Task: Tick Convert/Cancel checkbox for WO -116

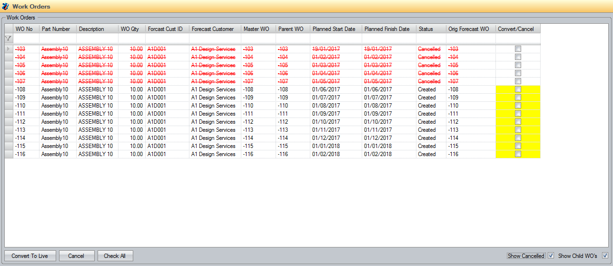Action: (x=518, y=154)
